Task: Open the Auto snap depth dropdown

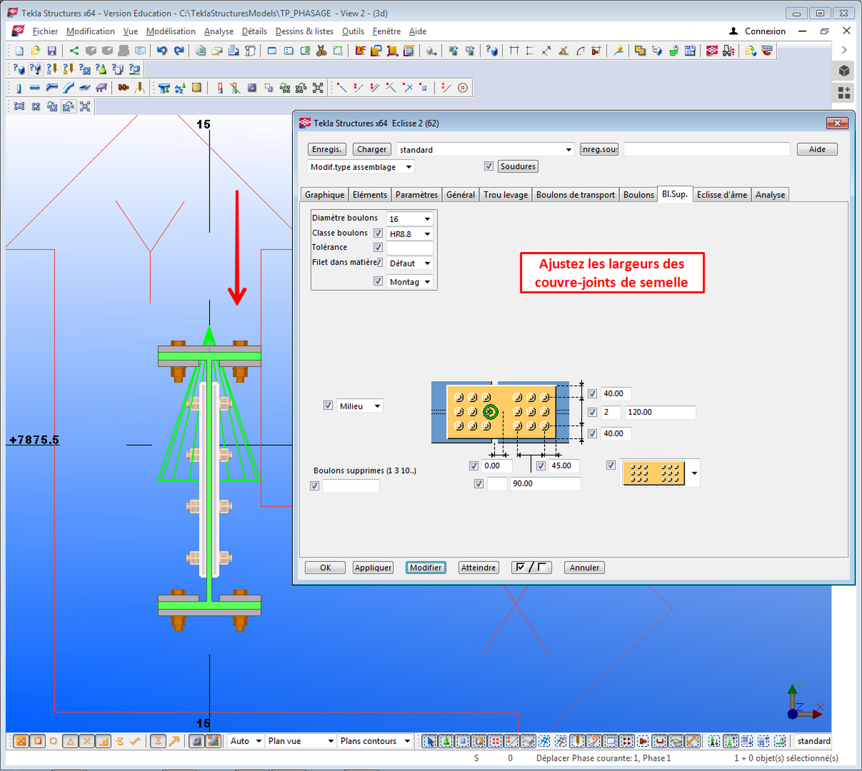Action: coord(259,741)
